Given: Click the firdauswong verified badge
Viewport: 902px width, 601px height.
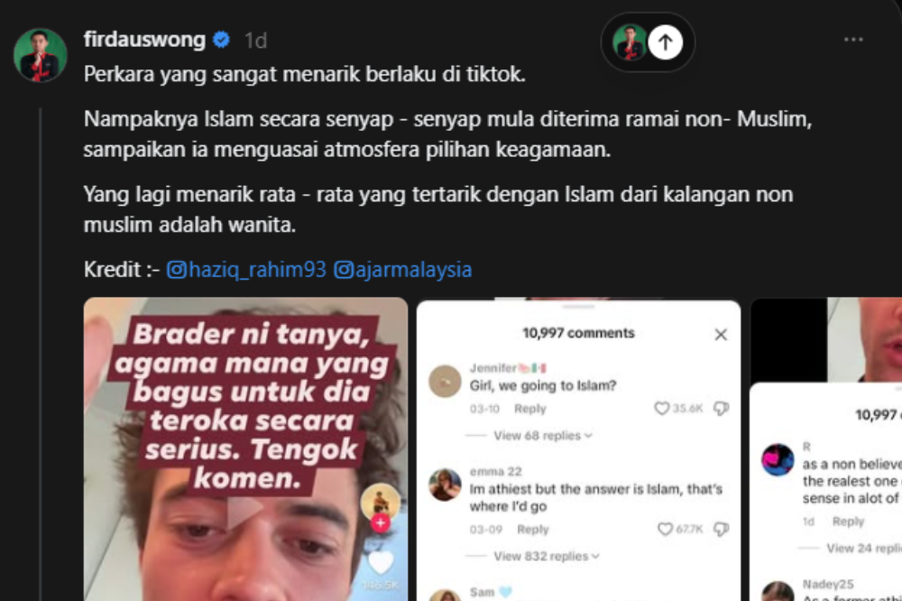Looking at the screenshot, I should pos(222,40).
